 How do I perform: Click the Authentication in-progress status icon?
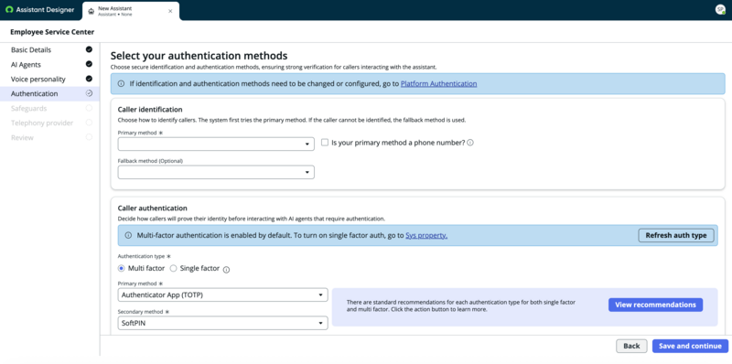point(89,93)
